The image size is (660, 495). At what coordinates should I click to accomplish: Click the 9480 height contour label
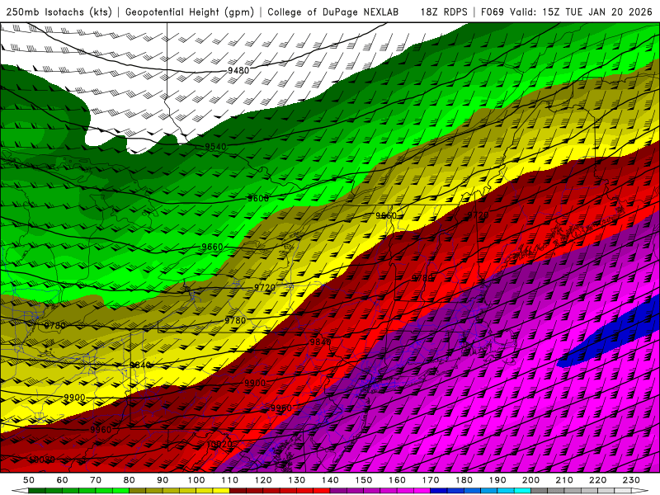(238, 70)
